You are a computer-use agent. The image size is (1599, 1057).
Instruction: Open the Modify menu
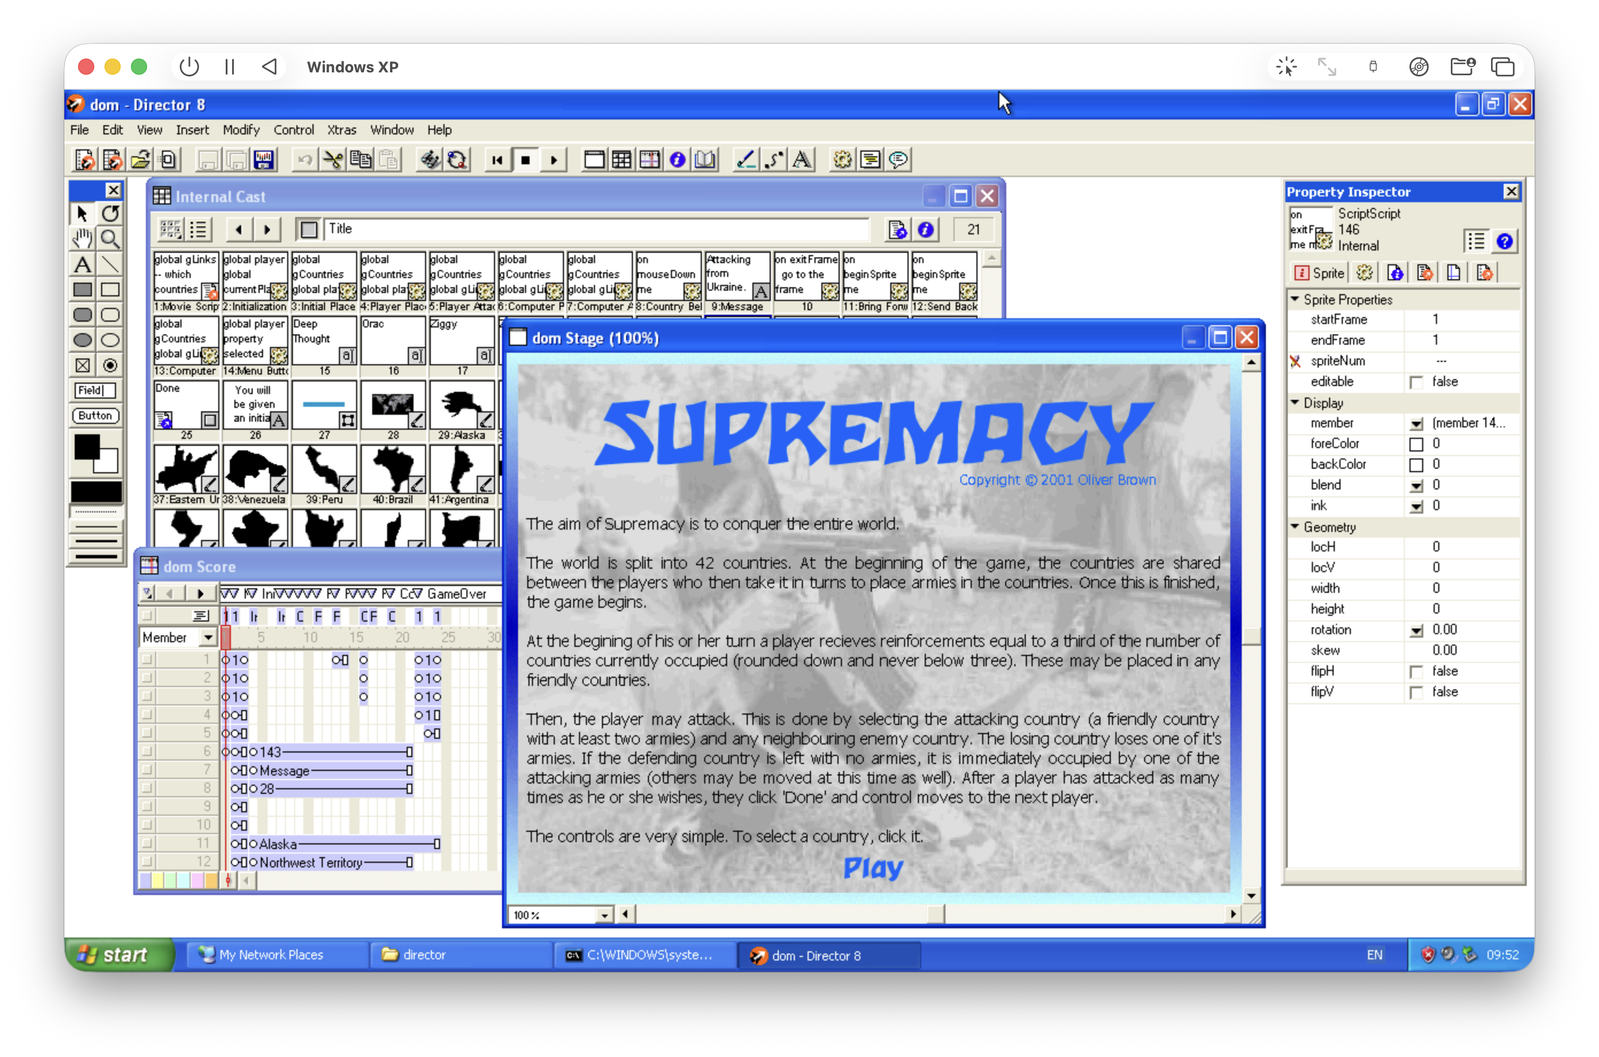point(241,130)
